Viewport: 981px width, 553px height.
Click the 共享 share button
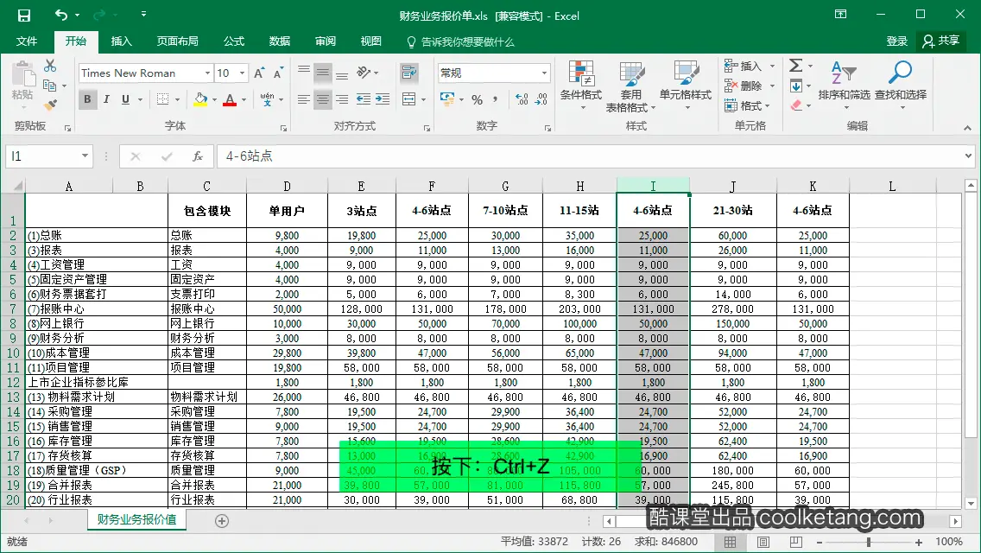[x=941, y=41]
